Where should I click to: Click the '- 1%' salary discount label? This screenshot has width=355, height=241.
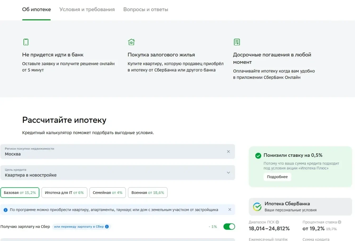pyautogui.click(x=213, y=227)
